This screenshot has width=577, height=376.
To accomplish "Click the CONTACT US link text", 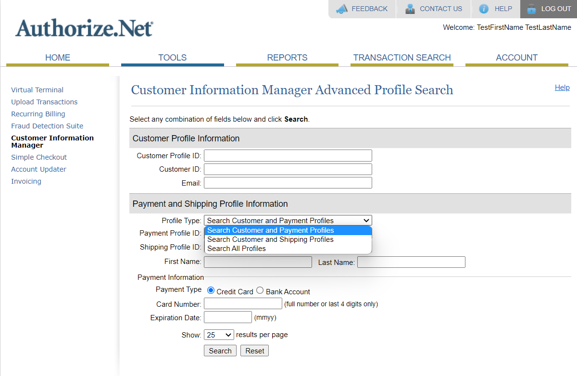I will pyautogui.click(x=441, y=9).
